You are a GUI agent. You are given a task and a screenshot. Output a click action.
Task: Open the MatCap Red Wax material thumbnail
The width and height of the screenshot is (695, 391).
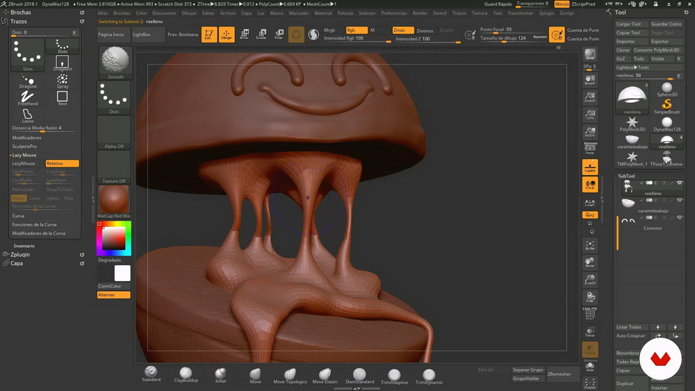point(114,199)
